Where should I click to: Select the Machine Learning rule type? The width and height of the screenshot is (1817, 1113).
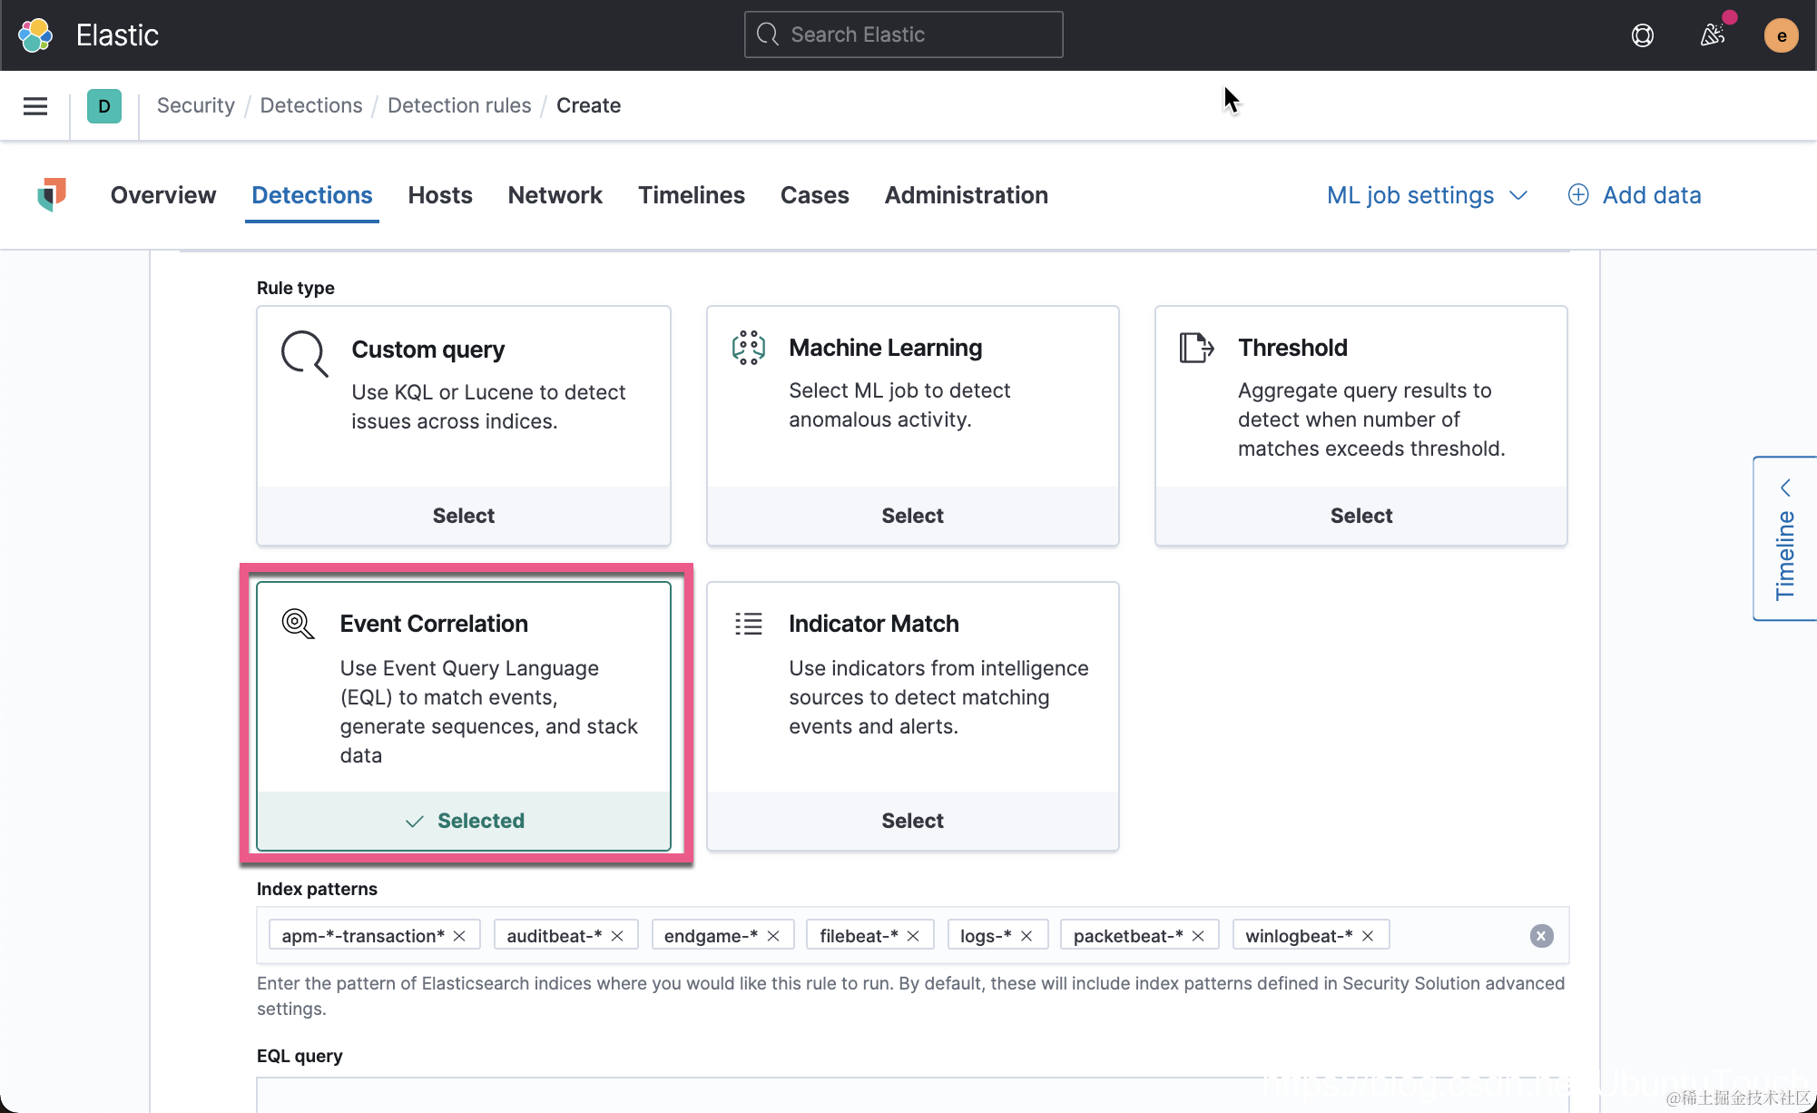tap(912, 516)
